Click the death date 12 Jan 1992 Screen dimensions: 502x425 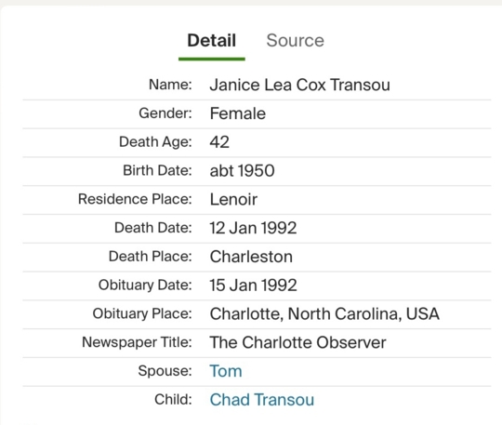coord(253,228)
